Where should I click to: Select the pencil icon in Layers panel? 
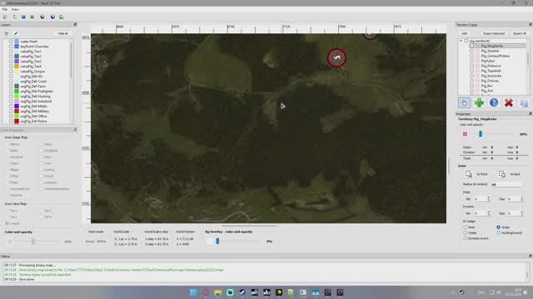click(x=16, y=33)
